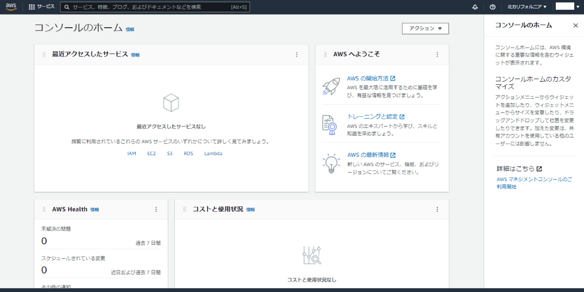Viewport: 584px width, 292px height.
Task: Grab the AWS へようこそ widget drag handle
Action: click(325, 55)
